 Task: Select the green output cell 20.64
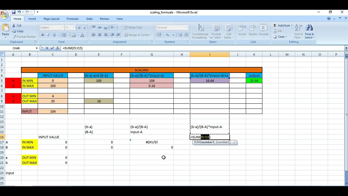[x=254, y=81]
